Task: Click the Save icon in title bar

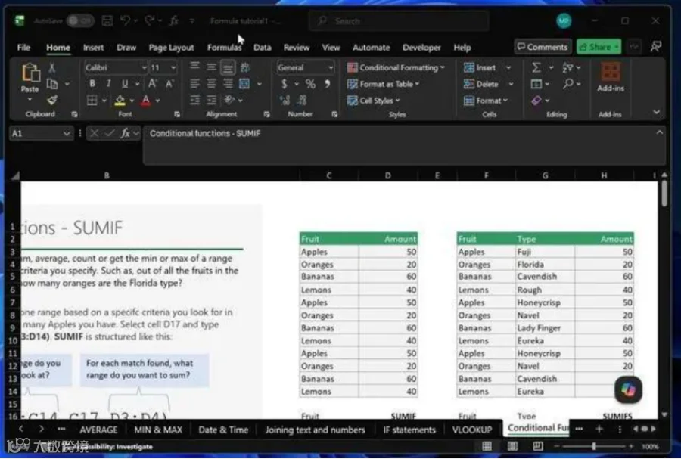Action: (107, 20)
